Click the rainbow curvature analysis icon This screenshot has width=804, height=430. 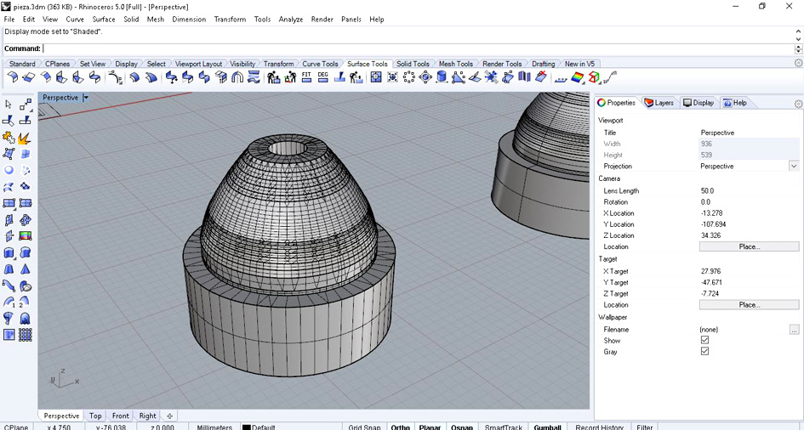[578, 77]
